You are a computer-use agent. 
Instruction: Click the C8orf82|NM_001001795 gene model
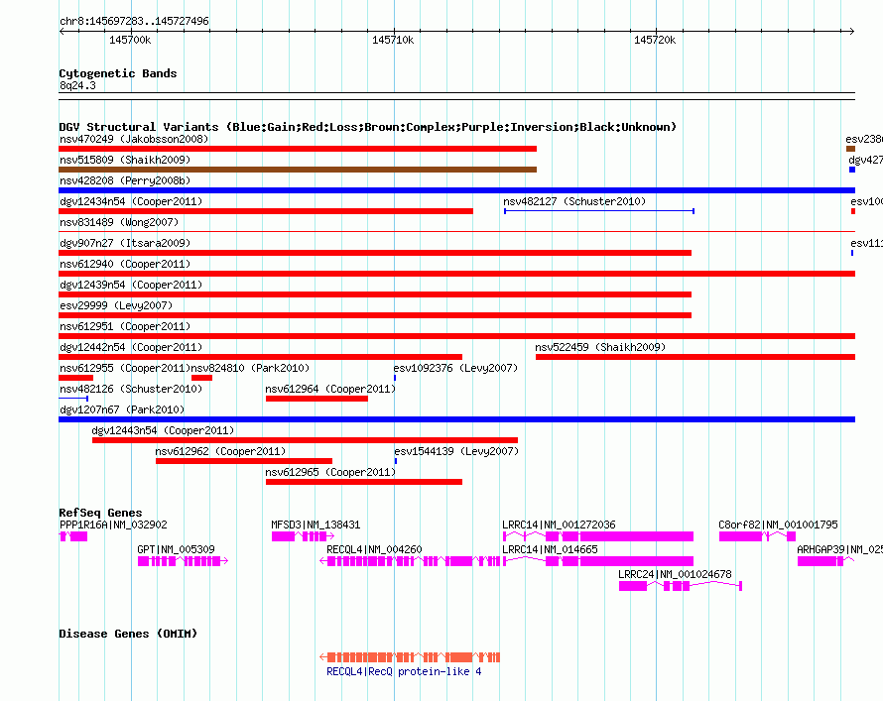757,536
